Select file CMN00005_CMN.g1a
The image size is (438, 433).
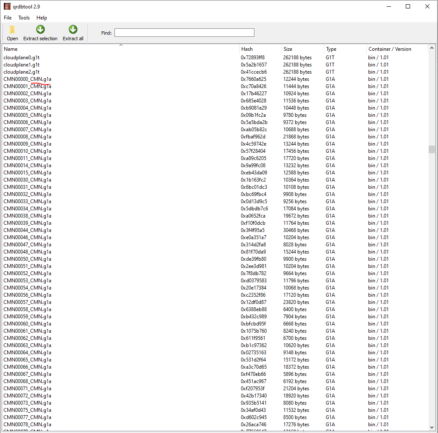(28, 115)
